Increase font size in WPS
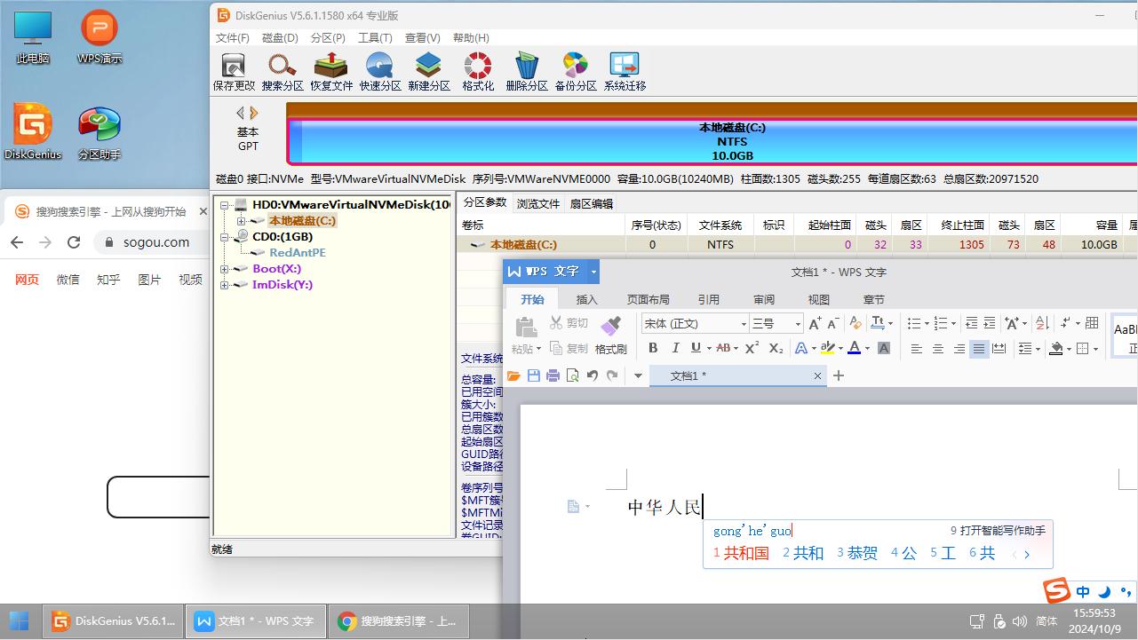 (x=815, y=323)
